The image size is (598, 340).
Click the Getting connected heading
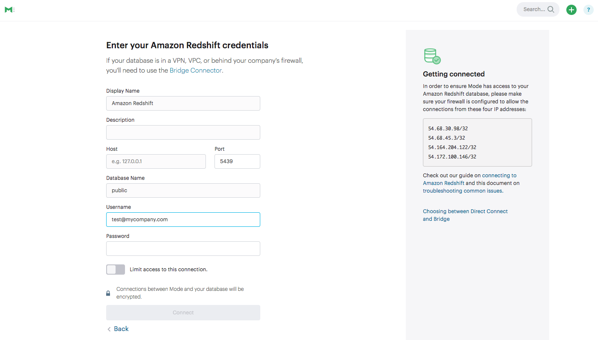pyautogui.click(x=454, y=74)
